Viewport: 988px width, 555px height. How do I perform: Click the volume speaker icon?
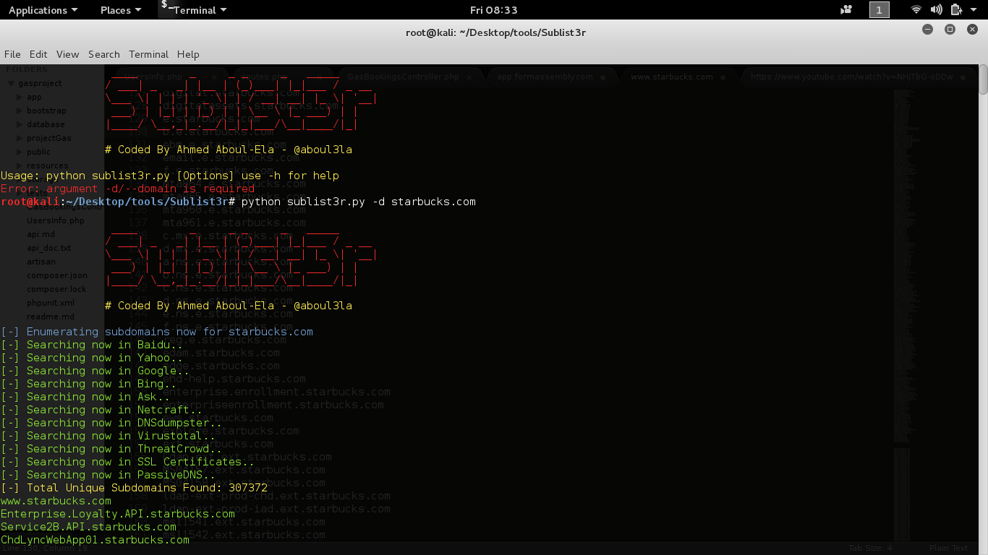936,10
